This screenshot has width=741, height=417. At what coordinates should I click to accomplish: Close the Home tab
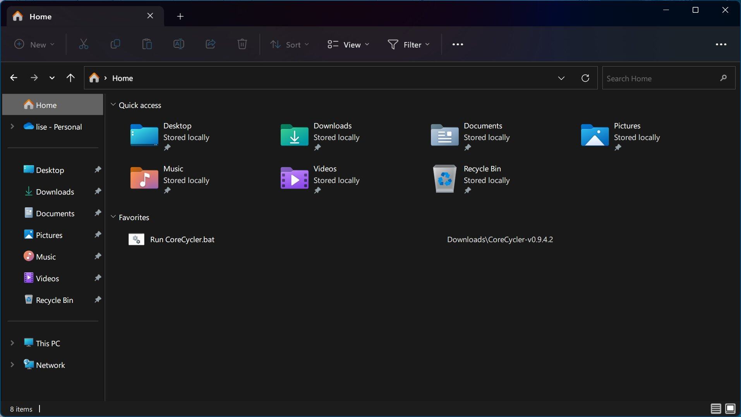(150, 16)
